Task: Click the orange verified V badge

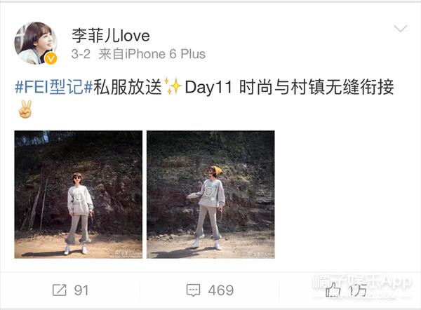Action: point(51,58)
